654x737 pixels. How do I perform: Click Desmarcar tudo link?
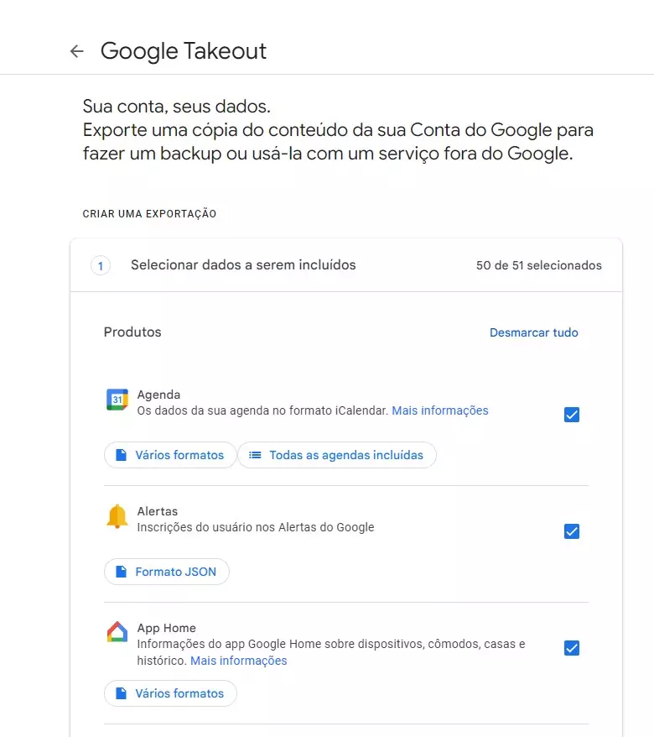(x=534, y=332)
